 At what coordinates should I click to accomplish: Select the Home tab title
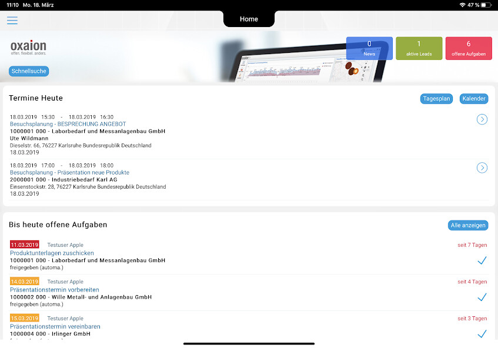[249, 19]
